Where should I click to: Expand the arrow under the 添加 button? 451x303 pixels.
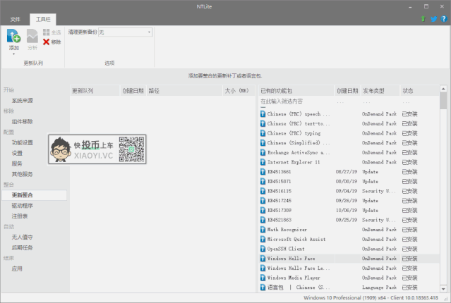click(x=14, y=54)
